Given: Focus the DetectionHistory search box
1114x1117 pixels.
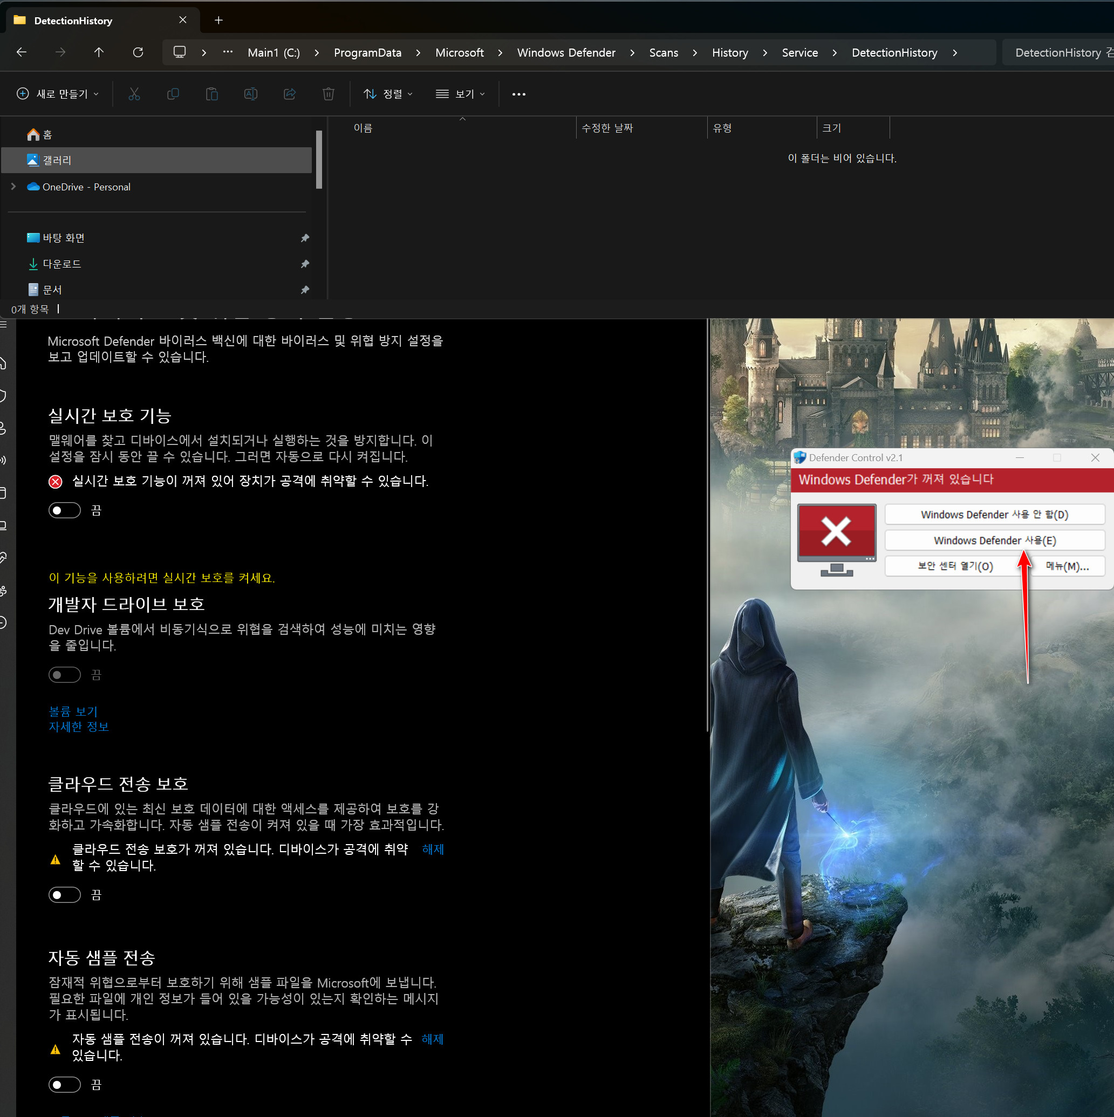Looking at the screenshot, I should point(1058,53).
